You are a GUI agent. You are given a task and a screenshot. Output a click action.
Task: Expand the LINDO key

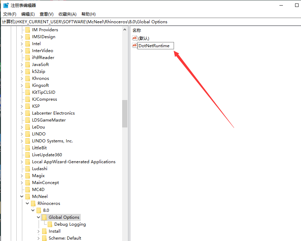(x=22, y=134)
